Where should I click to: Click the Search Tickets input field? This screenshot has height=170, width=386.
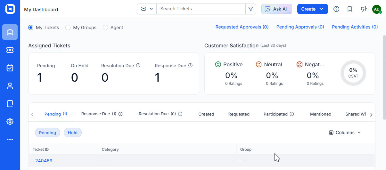(201, 9)
